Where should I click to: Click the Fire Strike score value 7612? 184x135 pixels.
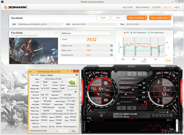click(x=91, y=39)
